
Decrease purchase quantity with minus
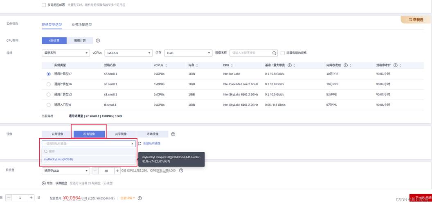[9, 198]
